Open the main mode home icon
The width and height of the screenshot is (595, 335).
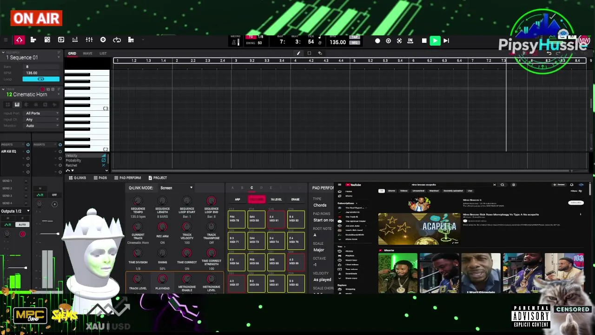[19, 40]
